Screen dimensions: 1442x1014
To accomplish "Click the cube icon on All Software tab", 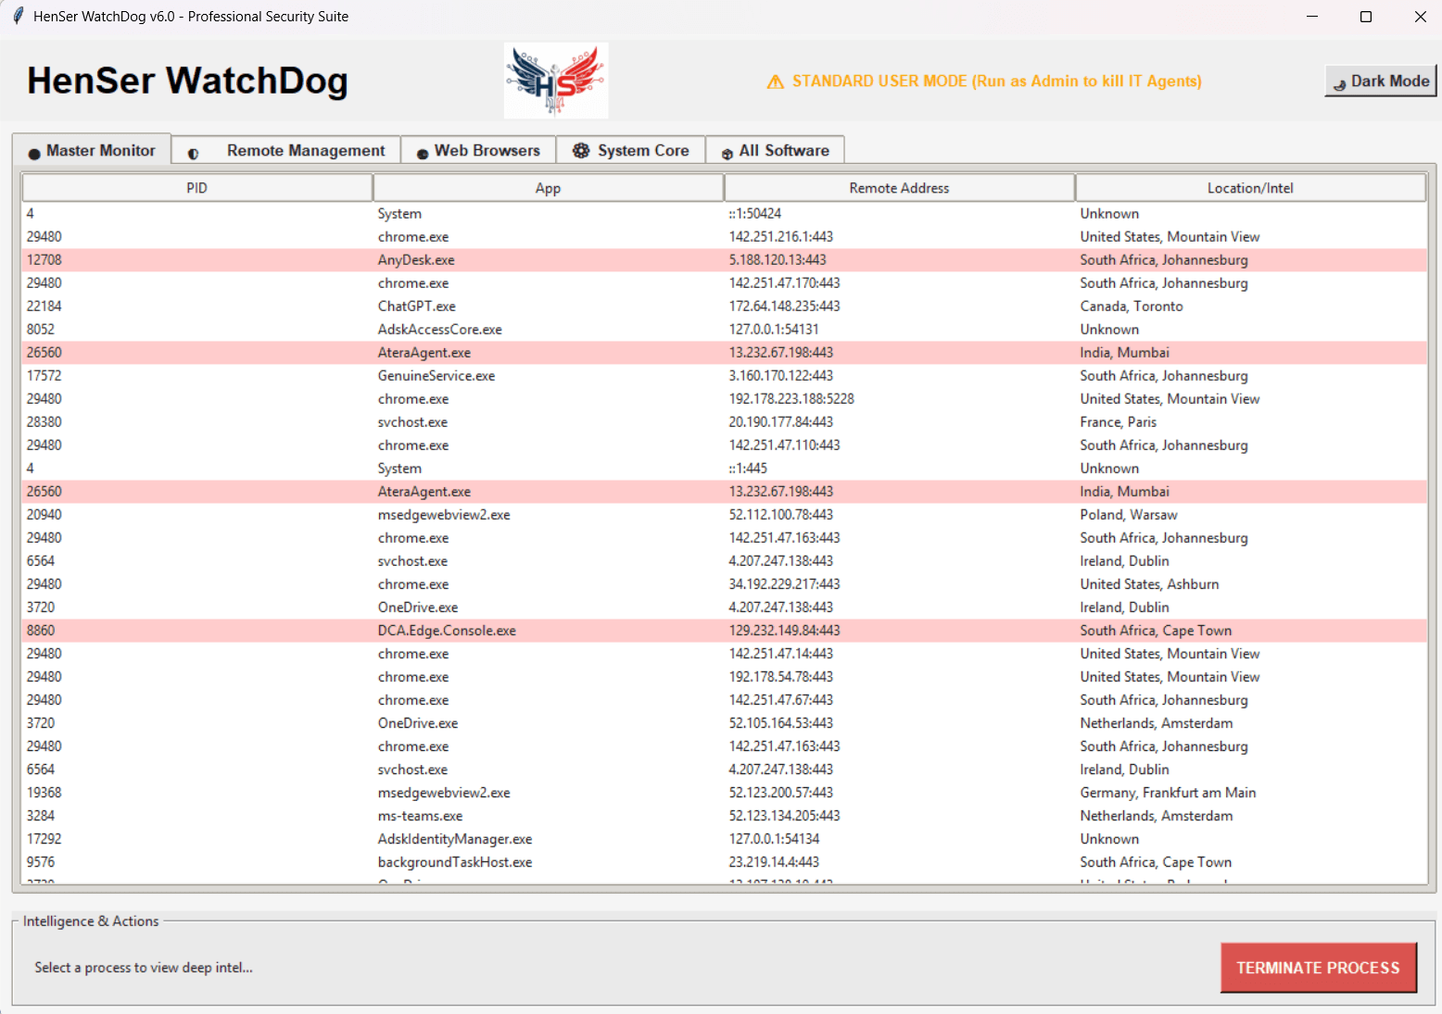I will (x=727, y=154).
